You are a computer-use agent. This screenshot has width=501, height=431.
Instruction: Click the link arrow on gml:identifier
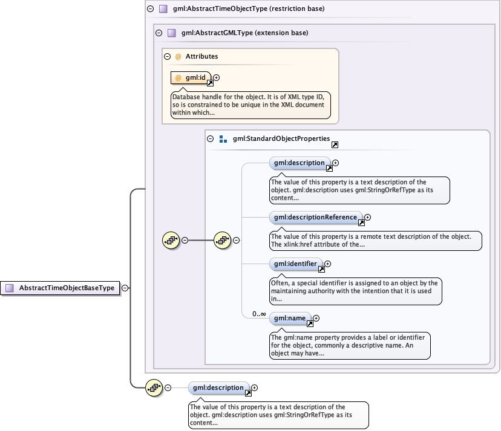pyautogui.click(x=322, y=270)
